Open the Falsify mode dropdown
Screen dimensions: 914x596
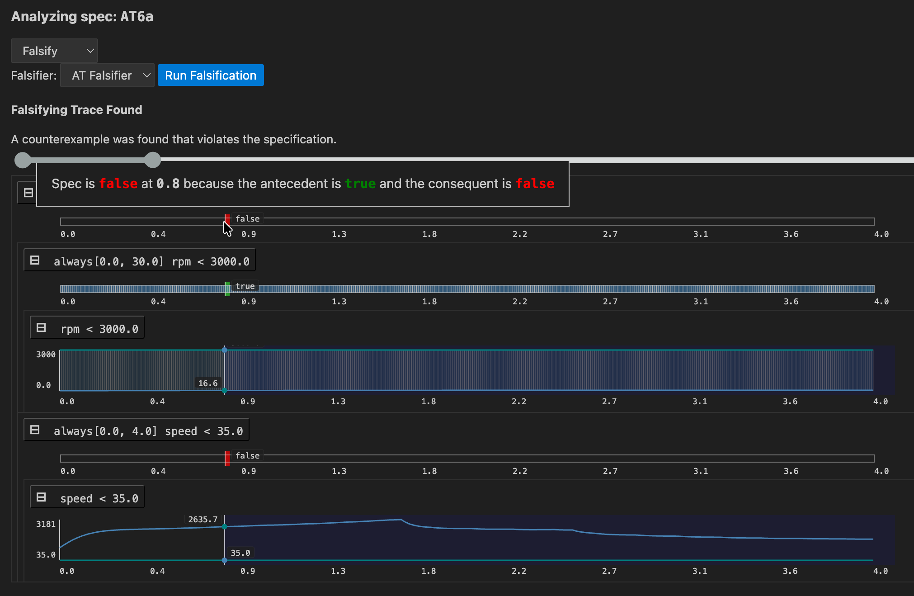tap(54, 51)
